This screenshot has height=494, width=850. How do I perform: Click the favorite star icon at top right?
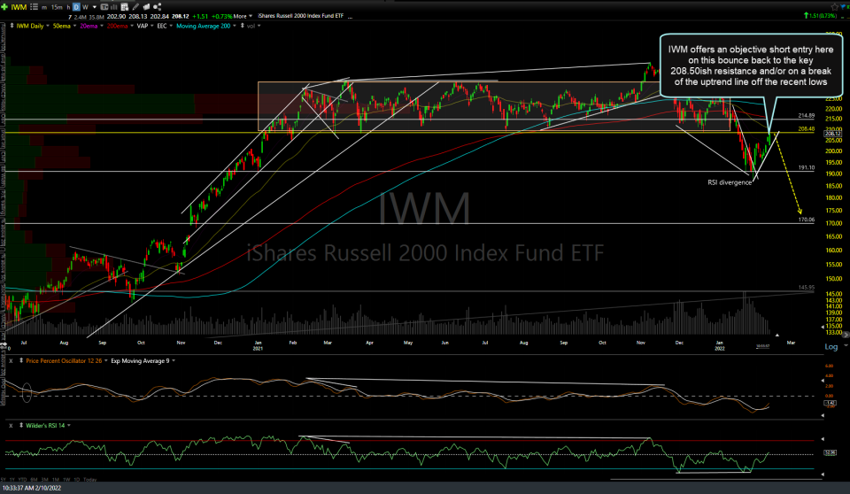point(834,7)
